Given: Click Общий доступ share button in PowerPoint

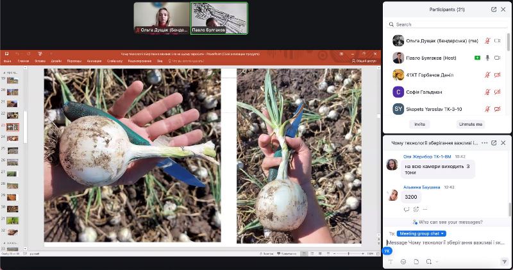Looking at the screenshot, I should [364, 61].
